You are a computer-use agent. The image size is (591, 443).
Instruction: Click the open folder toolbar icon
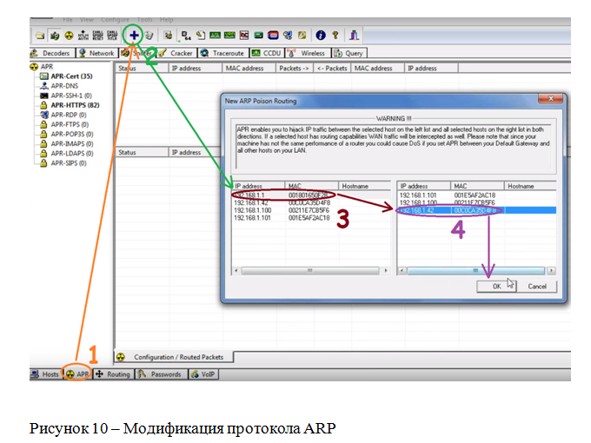click(40, 36)
